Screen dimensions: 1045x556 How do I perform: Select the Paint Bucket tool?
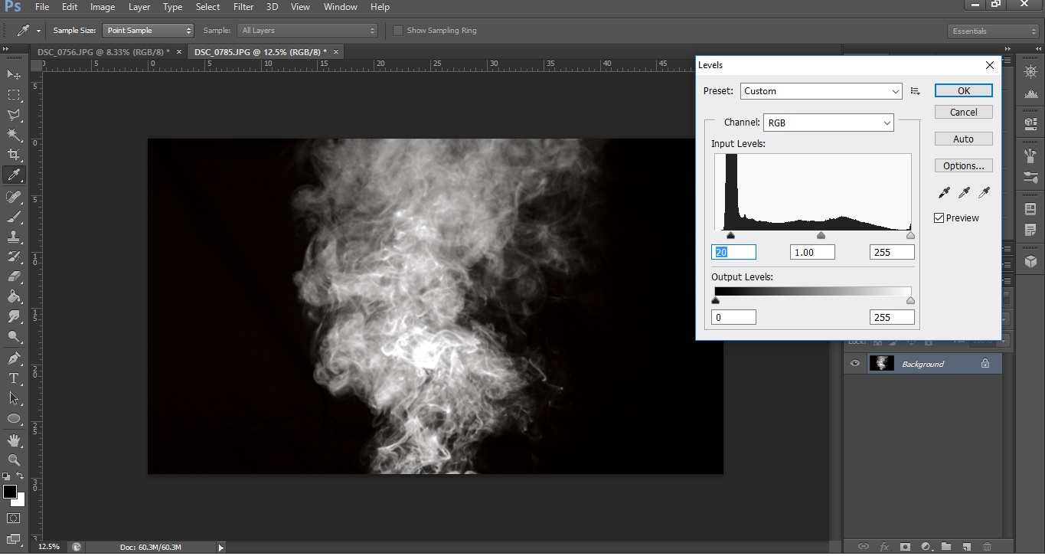point(14,296)
